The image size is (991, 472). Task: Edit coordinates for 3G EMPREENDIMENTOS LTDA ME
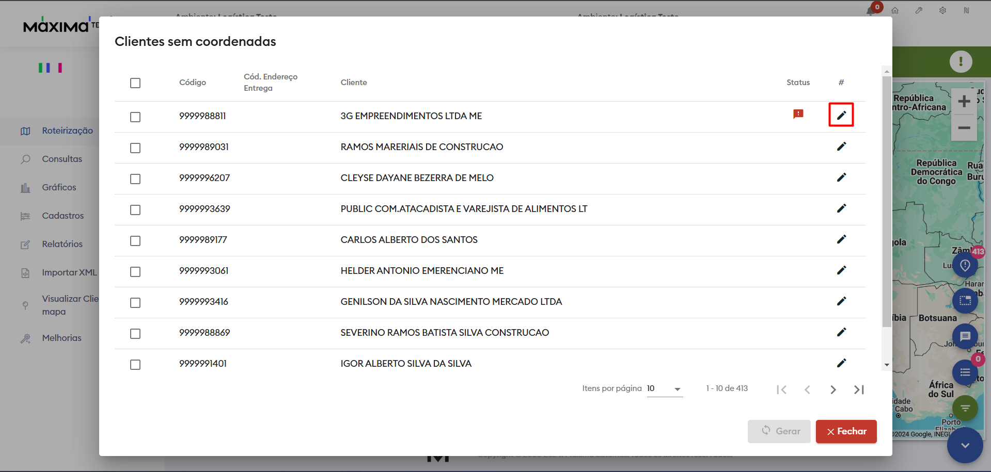coord(841,115)
